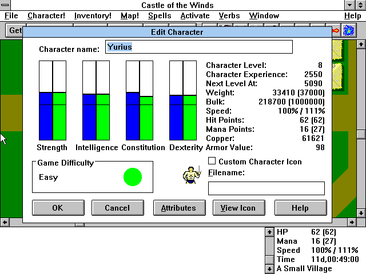Click the maximize/restore arrows button
The width and height of the screenshot is (366, 274).
[x=360, y=5]
